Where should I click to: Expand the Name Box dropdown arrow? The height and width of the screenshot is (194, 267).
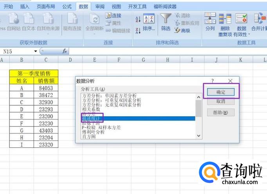coord(36,51)
